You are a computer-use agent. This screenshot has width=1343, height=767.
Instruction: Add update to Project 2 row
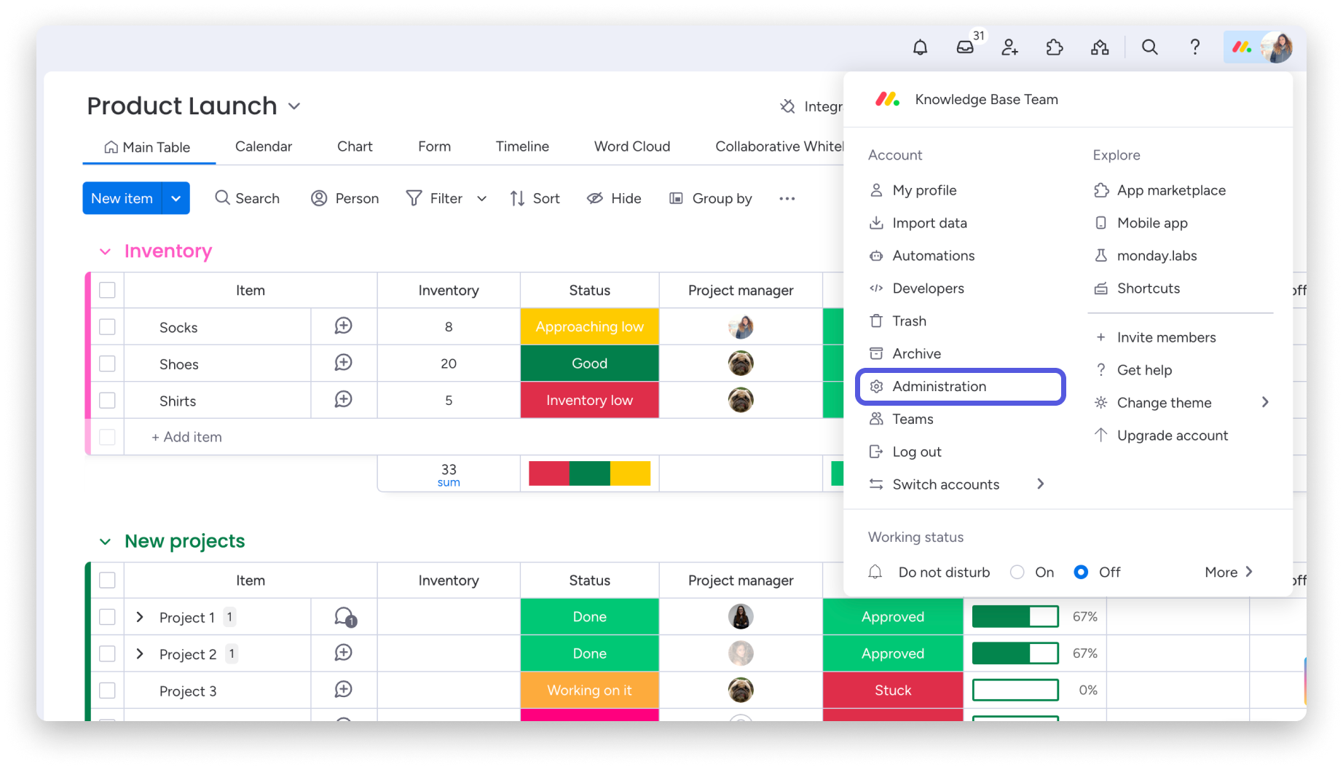pyautogui.click(x=343, y=653)
